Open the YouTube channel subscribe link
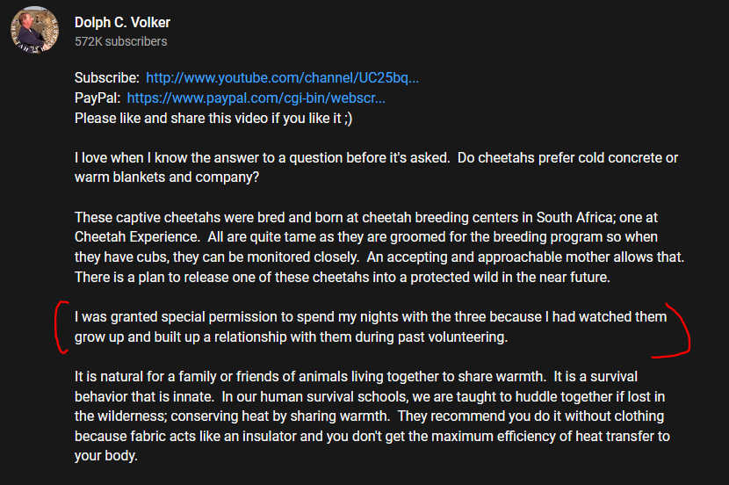This screenshot has width=729, height=485. tap(282, 77)
